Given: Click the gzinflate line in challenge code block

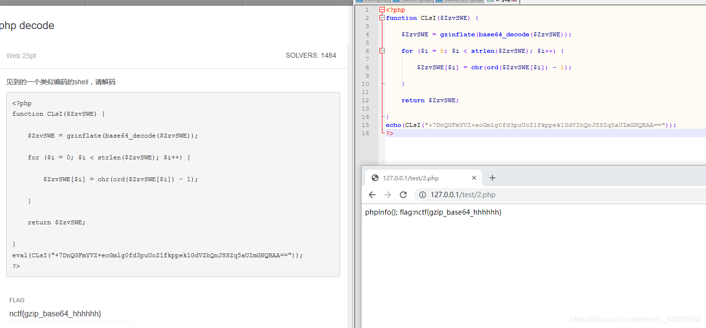Looking at the screenshot, I should [113, 136].
